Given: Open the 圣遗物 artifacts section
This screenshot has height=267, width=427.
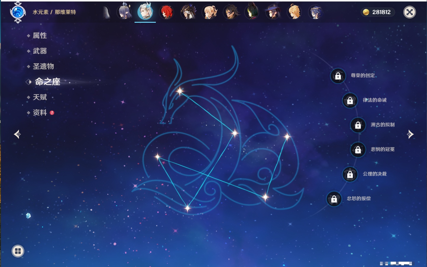Looking at the screenshot, I should pos(43,66).
